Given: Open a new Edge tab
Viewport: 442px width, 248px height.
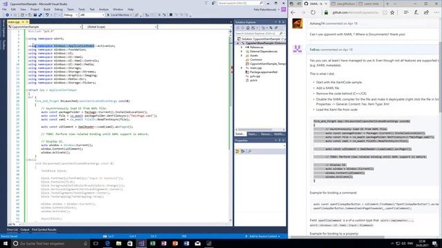Looking at the screenshot, I should pyautogui.click(x=387, y=3).
